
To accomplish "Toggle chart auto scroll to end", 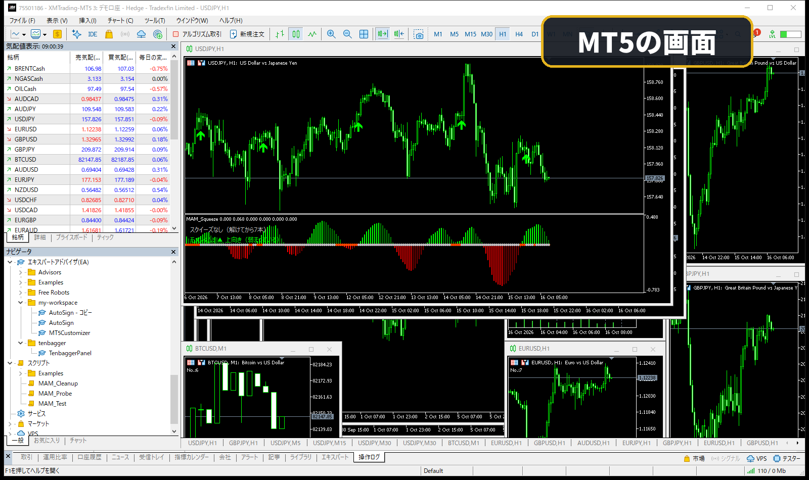I will point(383,34).
